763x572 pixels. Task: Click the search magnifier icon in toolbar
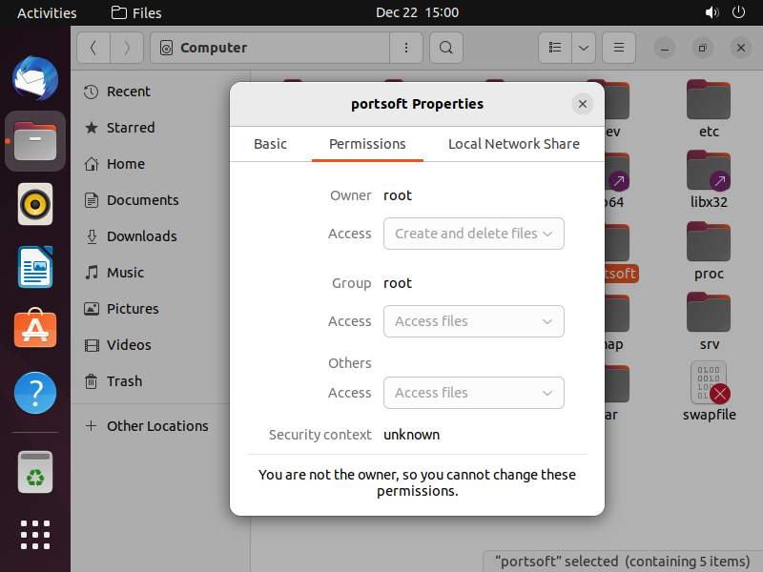(x=445, y=47)
